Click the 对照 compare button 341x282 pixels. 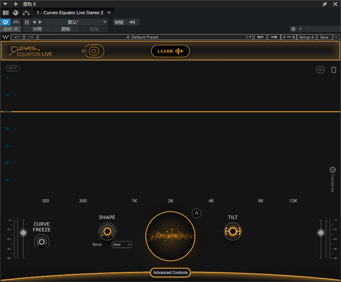click(x=37, y=29)
